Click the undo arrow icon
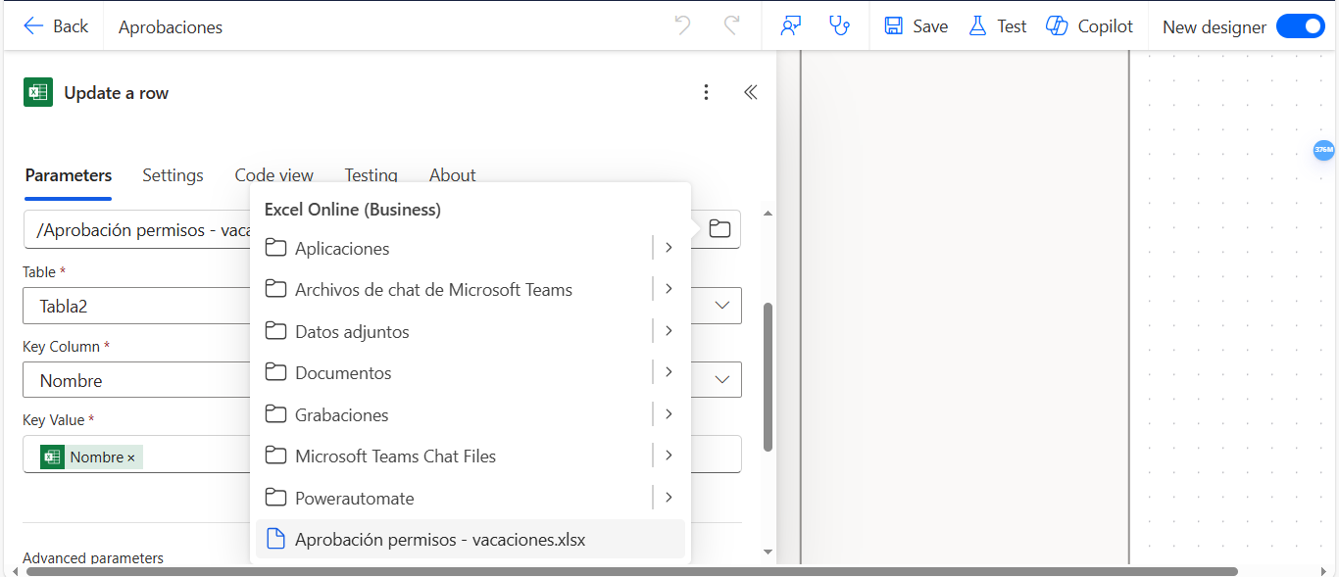Image resolution: width=1339 pixels, height=577 pixels. click(x=683, y=26)
